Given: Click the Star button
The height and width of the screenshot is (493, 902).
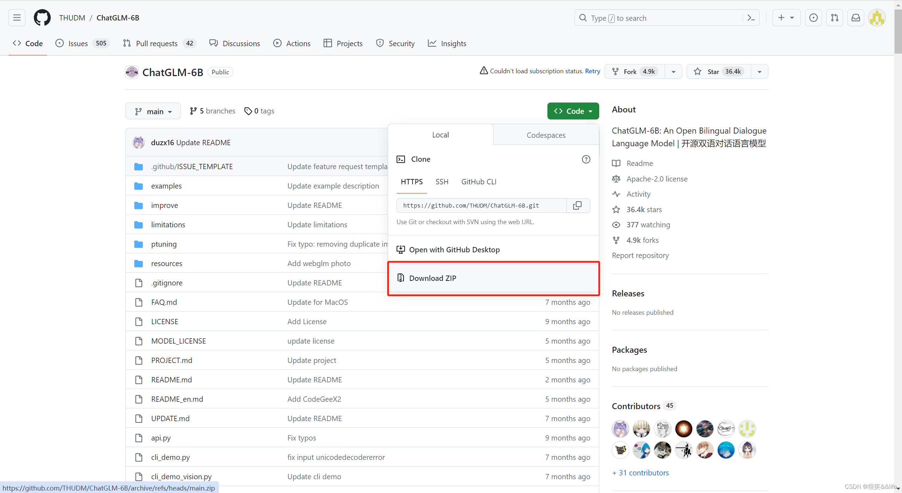Looking at the screenshot, I should click(719, 72).
